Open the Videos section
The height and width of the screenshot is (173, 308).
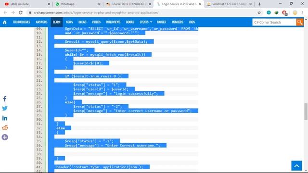click(x=96, y=22)
